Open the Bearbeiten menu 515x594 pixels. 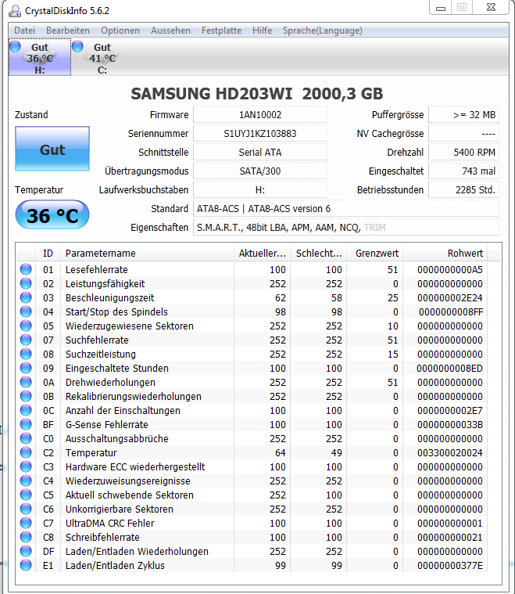[68, 31]
